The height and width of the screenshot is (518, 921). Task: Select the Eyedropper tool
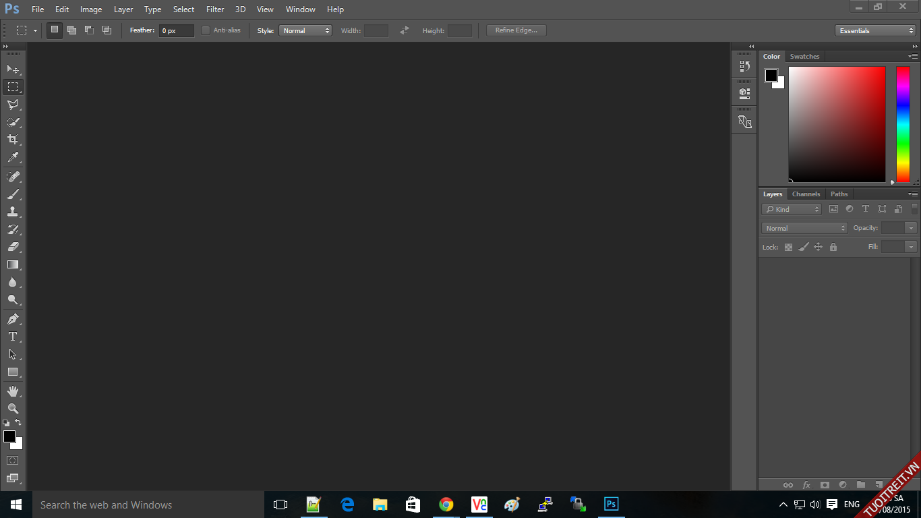(x=13, y=158)
